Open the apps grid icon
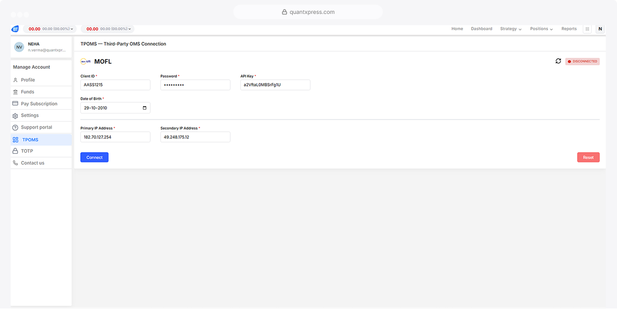 pos(587,29)
